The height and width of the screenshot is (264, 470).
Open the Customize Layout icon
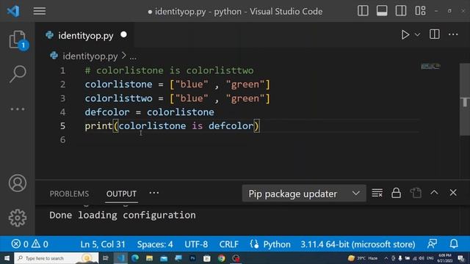[420, 11]
